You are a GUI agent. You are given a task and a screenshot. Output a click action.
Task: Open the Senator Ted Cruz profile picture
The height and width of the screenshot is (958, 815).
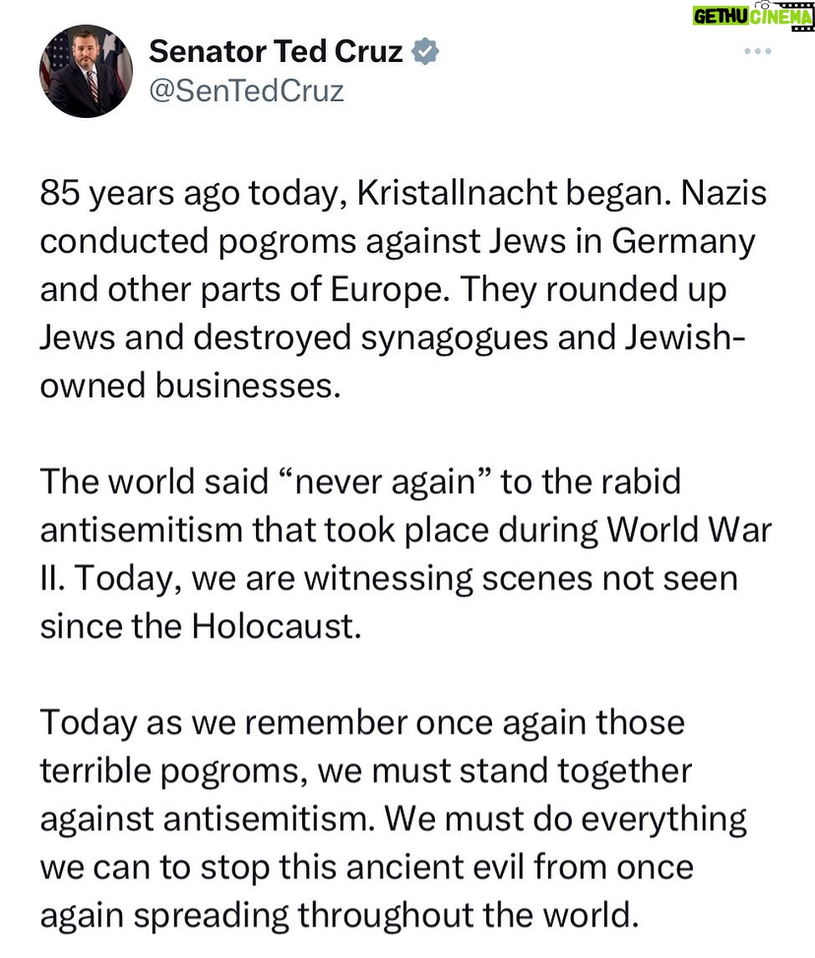[x=86, y=71]
